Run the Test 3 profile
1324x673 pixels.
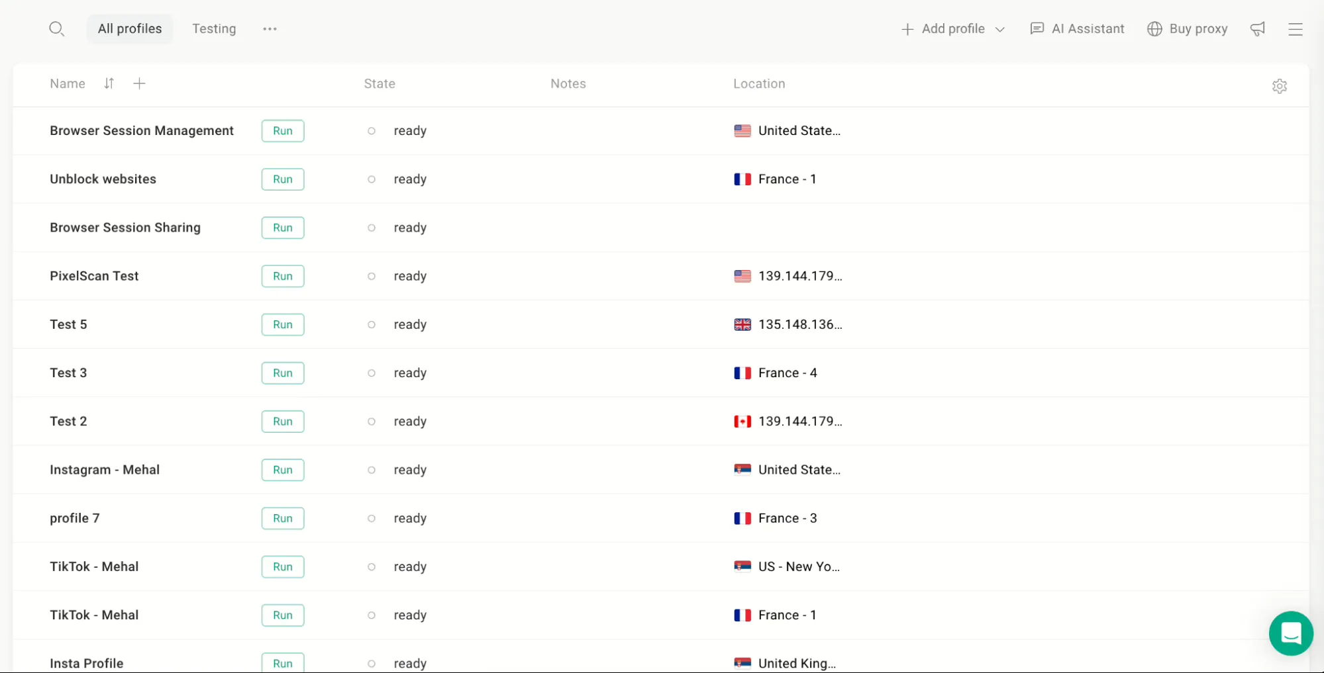coord(283,373)
